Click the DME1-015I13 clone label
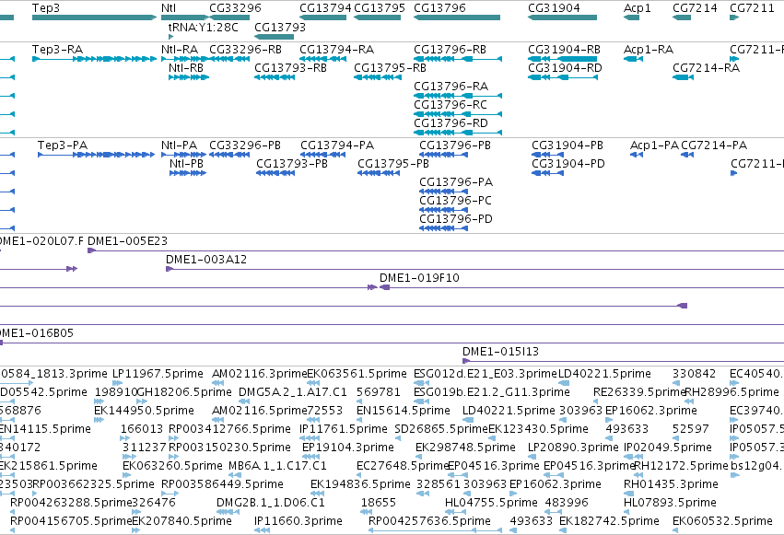784x535 pixels. click(x=500, y=352)
